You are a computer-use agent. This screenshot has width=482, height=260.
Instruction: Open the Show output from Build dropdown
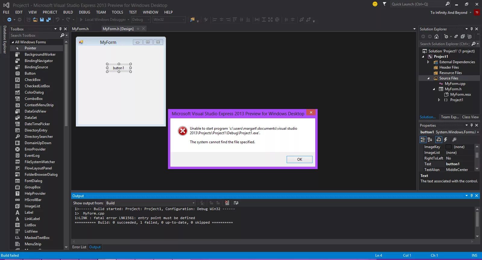[150, 203]
